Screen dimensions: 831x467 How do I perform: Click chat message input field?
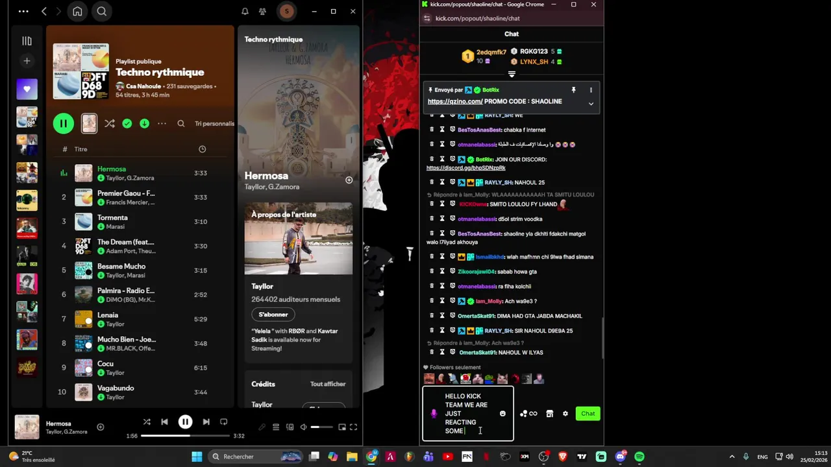[x=467, y=414]
